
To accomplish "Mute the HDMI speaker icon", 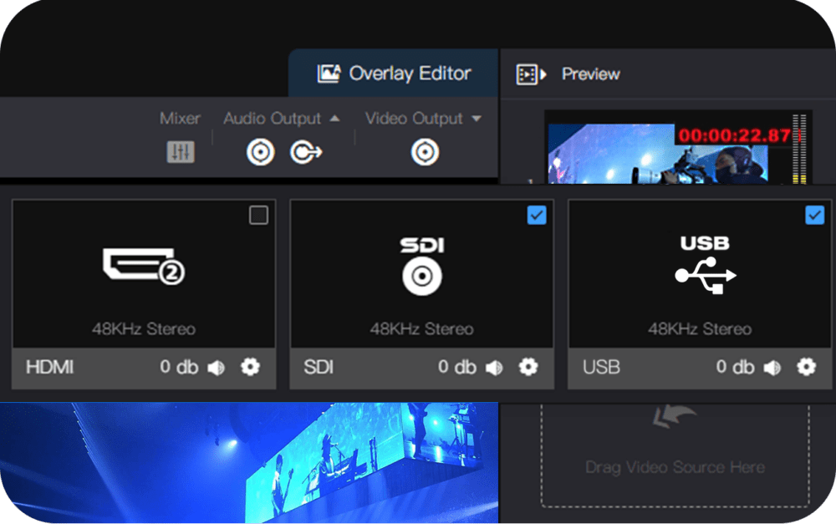I will (x=217, y=368).
